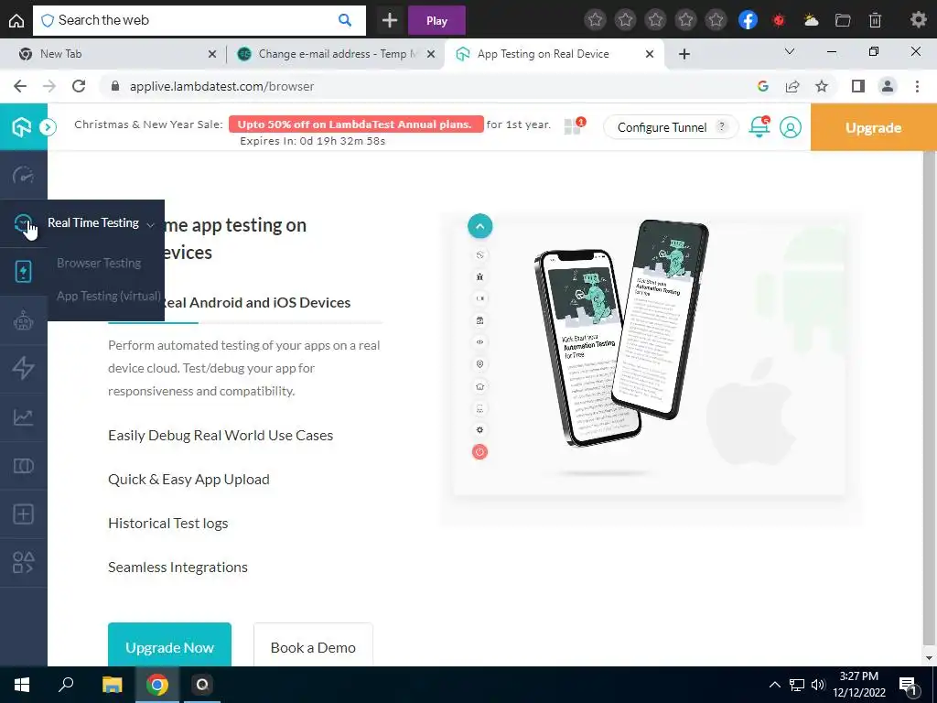Click the purple Play button
Viewport: 937px width, 703px height.
coord(436,20)
